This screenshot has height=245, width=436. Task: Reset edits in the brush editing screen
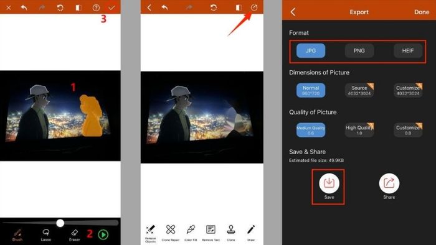(x=60, y=7)
